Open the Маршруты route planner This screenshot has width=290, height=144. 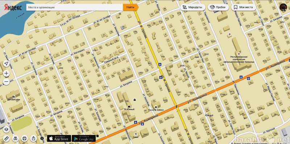pos(193,7)
